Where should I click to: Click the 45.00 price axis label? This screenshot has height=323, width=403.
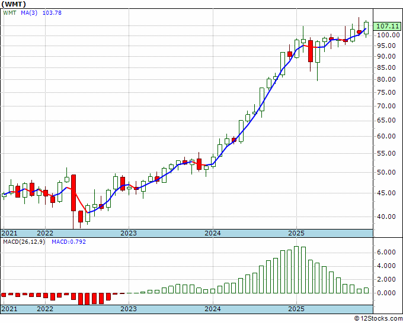(386, 193)
